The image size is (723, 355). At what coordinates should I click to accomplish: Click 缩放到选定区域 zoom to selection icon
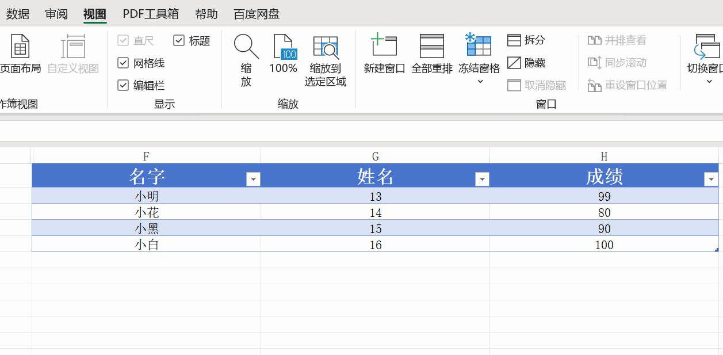pyautogui.click(x=326, y=47)
